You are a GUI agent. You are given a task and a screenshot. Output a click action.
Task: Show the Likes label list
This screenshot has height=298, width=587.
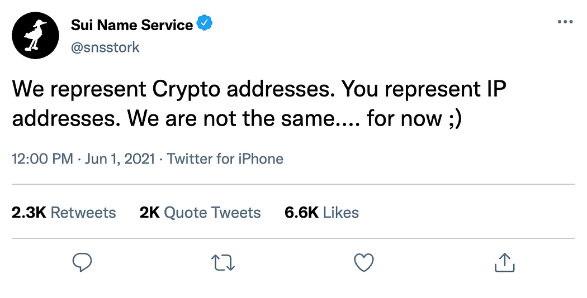(x=340, y=213)
